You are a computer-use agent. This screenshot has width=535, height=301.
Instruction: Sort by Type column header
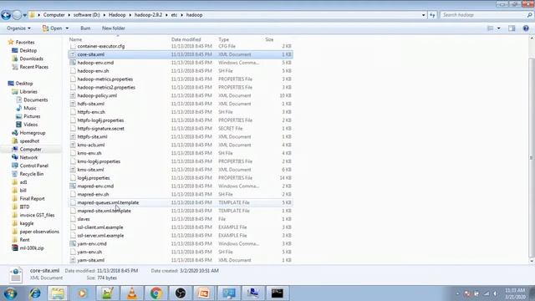point(223,39)
